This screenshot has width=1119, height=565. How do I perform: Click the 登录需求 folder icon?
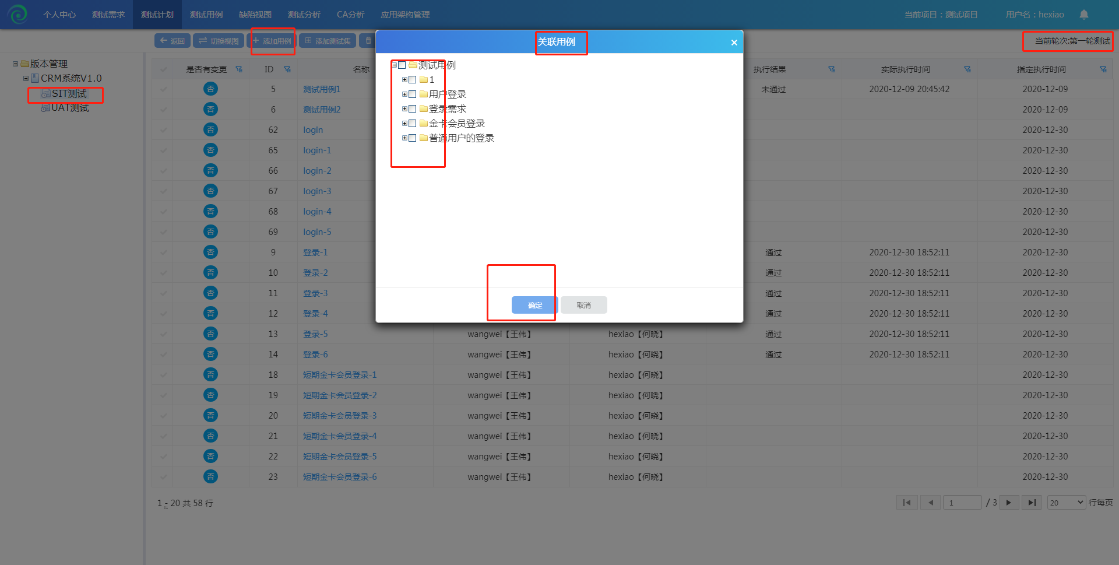[424, 108]
